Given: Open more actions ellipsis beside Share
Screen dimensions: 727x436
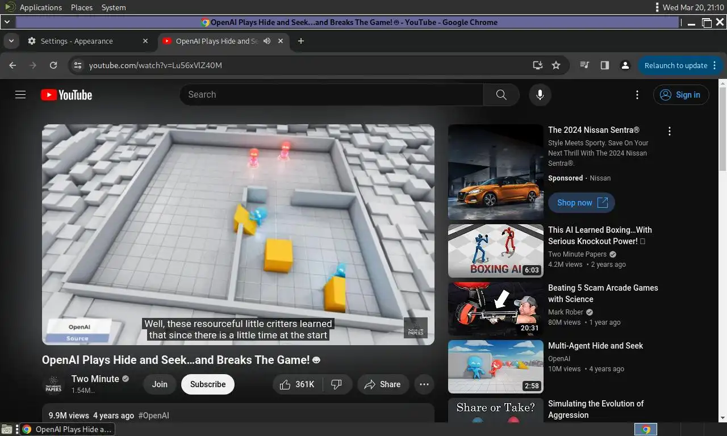Looking at the screenshot, I should pyautogui.click(x=424, y=384).
